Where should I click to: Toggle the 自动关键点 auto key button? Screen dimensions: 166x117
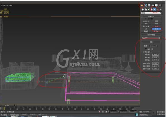point(161,112)
